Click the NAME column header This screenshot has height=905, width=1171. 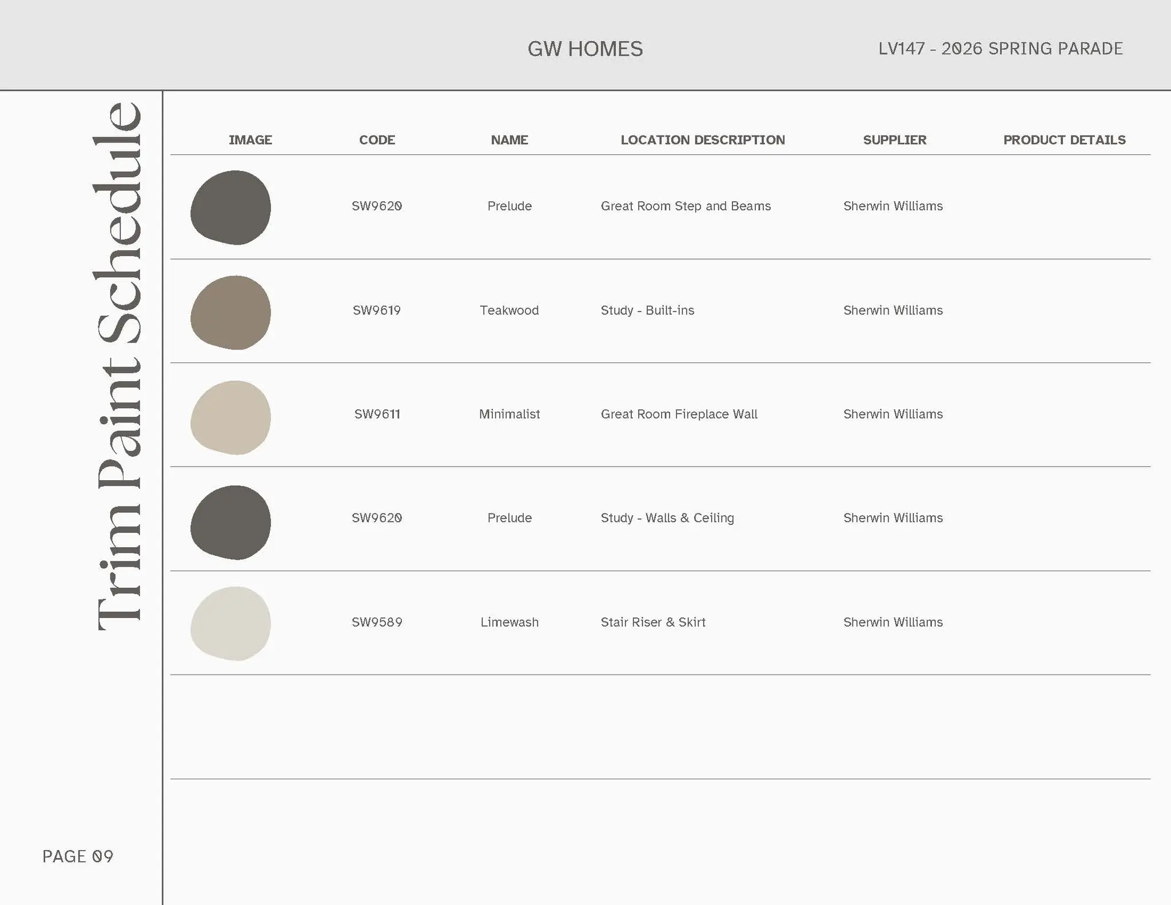pyautogui.click(x=509, y=140)
